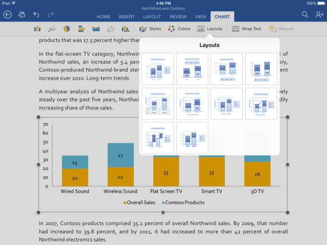Collapse the Layouts dropdown button

[209, 29]
